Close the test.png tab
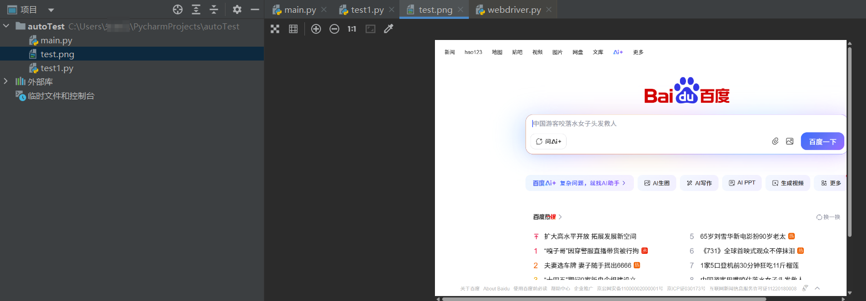Screen dimensions: 866x301 [x=461, y=10]
